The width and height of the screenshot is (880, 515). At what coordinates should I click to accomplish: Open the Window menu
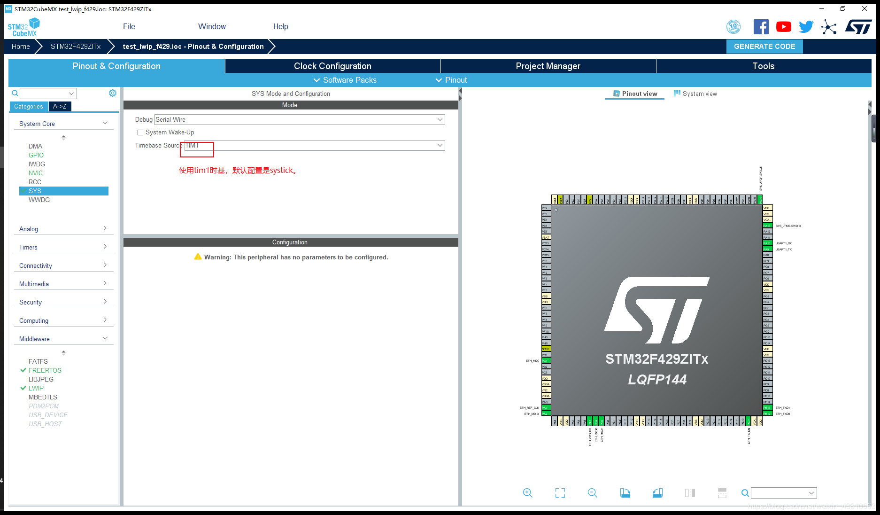[x=212, y=27]
